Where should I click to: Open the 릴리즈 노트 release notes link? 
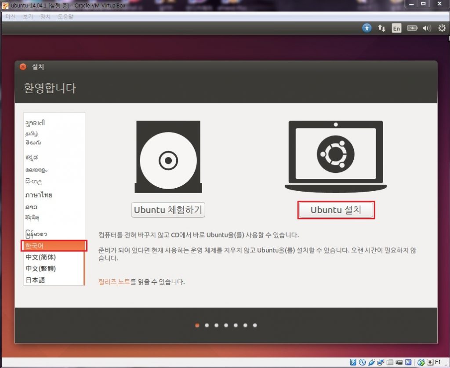(x=114, y=282)
